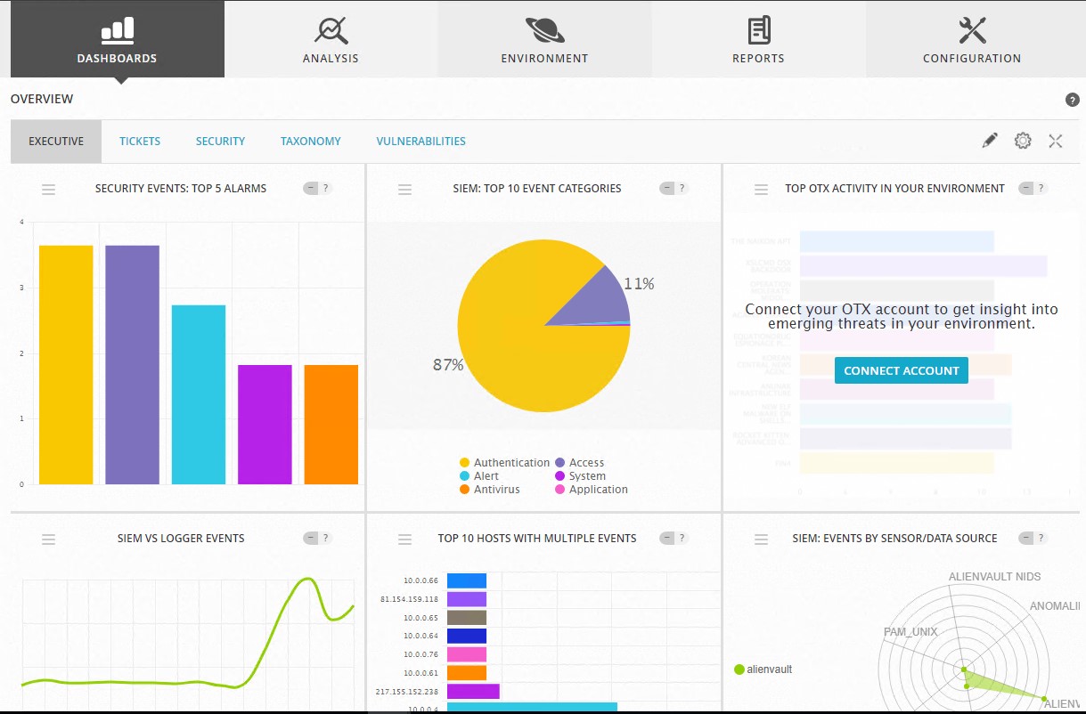This screenshot has height=714, width=1086.
Task: Show help for Top OTX Activity widget
Action: (x=1039, y=189)
